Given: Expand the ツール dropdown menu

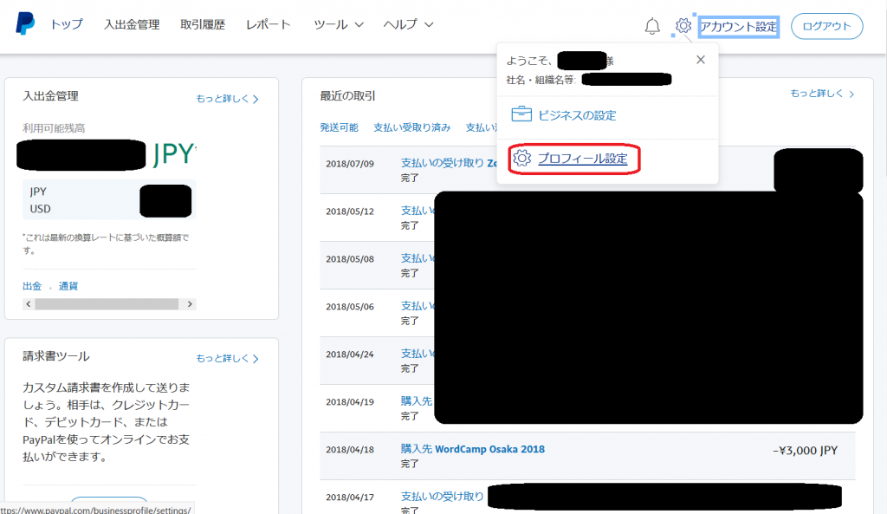Looking at the screenshot, I should tap(338, 25).
